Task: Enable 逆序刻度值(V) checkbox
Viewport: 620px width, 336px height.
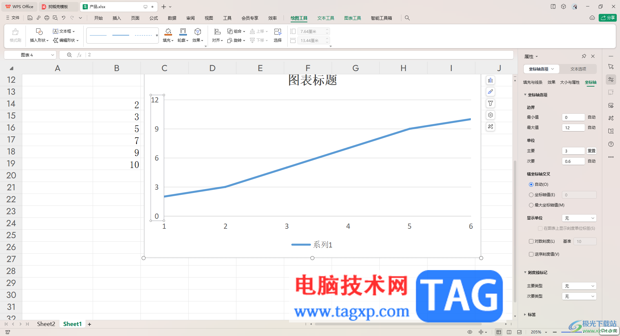Action: (x=531, y=254)
